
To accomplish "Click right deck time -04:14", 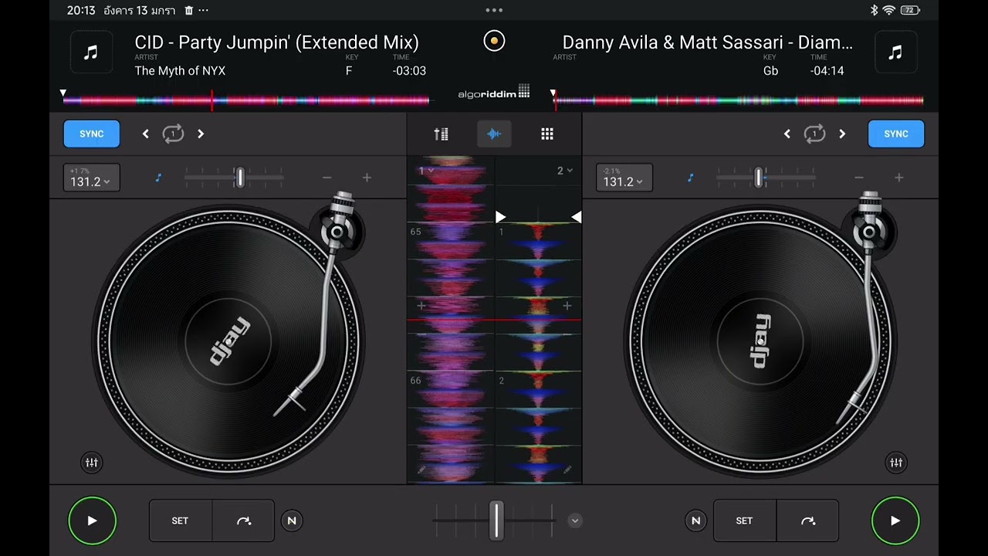I will 827,70.
